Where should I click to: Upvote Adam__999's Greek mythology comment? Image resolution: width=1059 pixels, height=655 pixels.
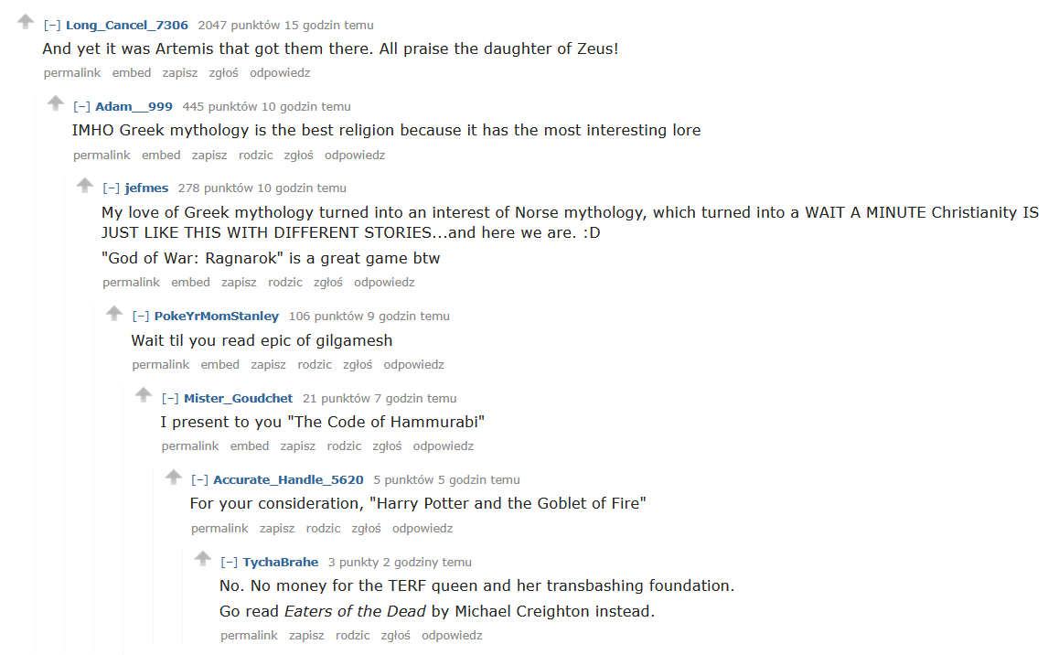point(56,102)
